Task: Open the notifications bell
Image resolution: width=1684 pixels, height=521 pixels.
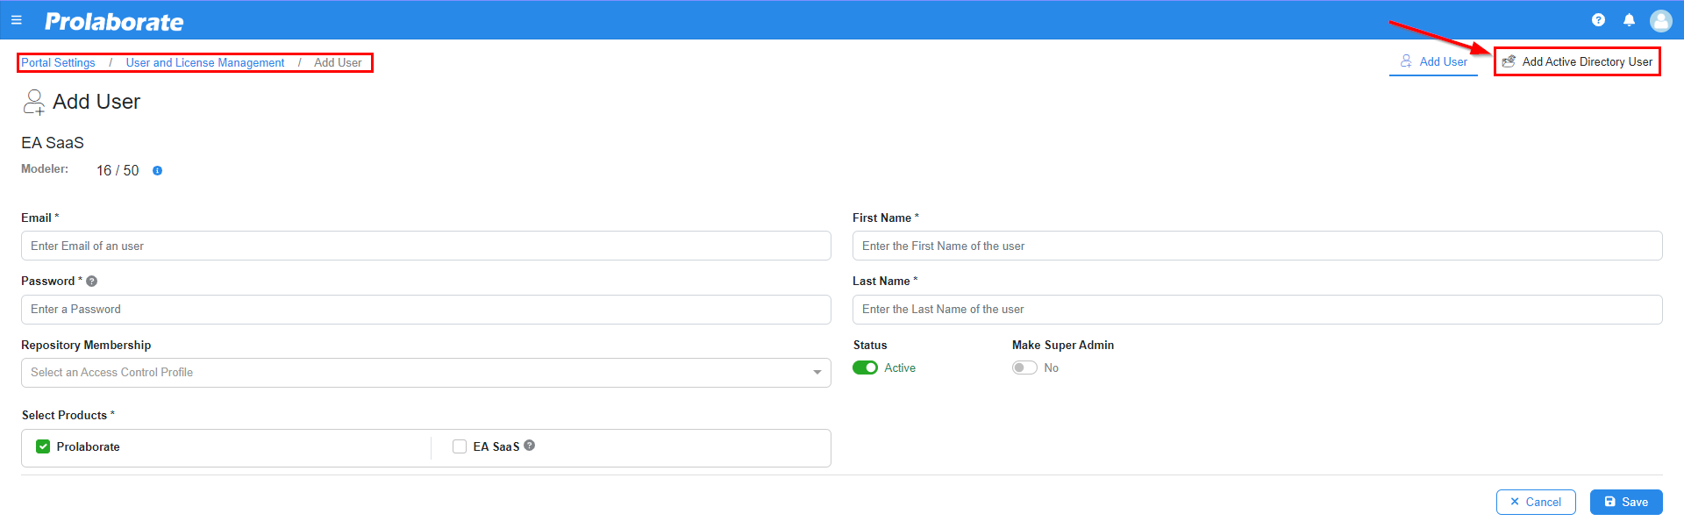Action: point(1629,19)
